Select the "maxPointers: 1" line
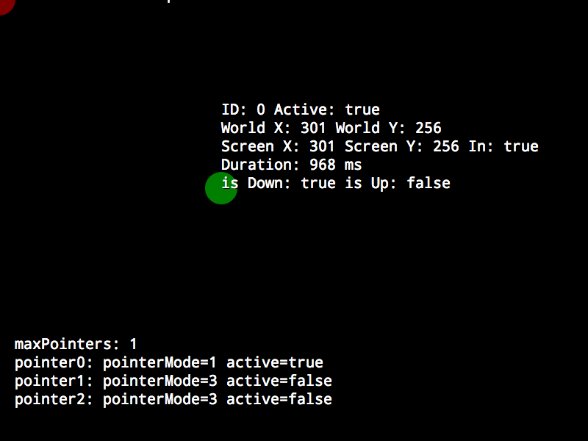This screenshot has width=588, height=441. pyautogui.click(x=76, y=344)
